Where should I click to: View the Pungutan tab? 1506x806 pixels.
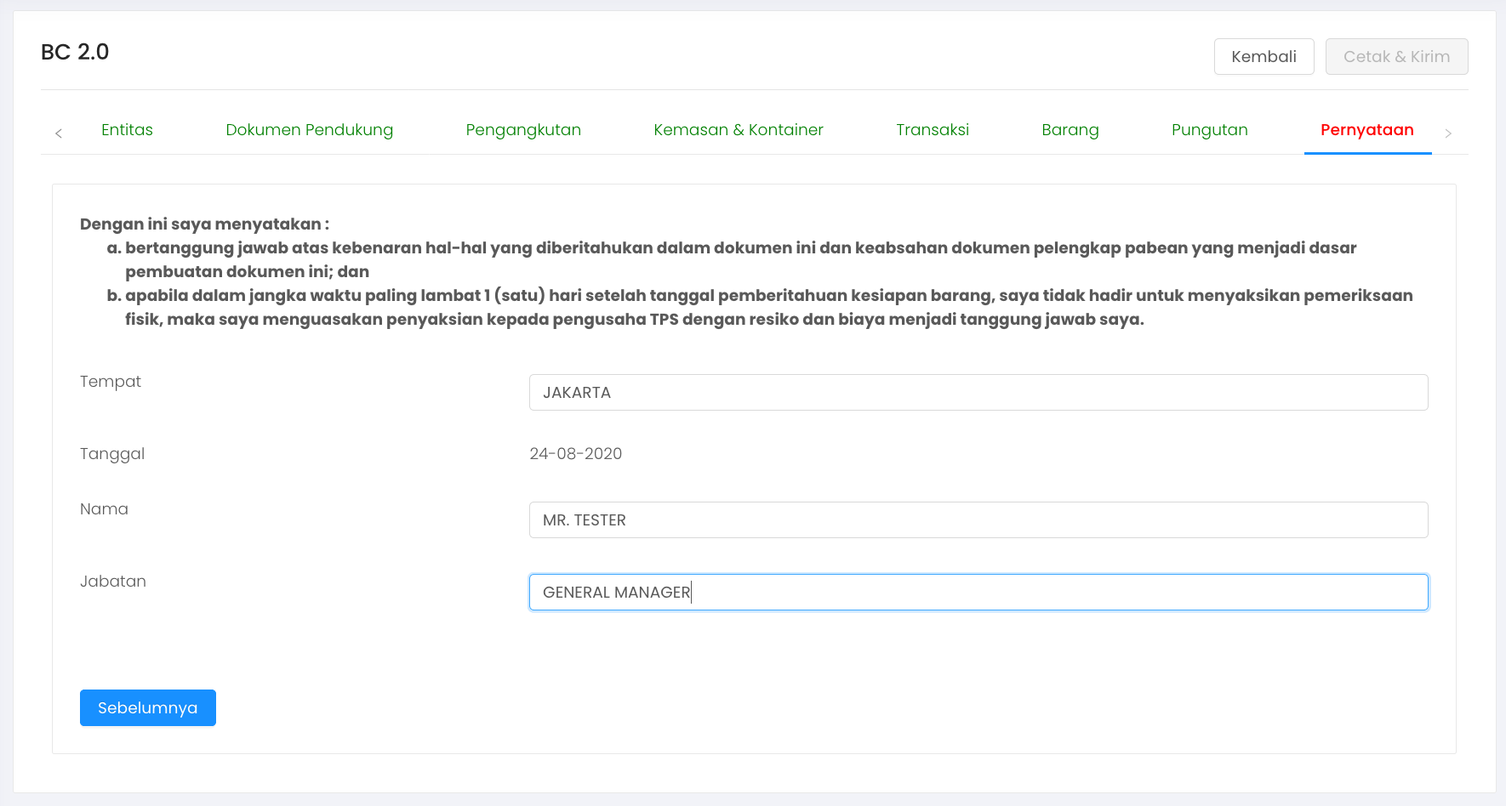[1209, 130]
